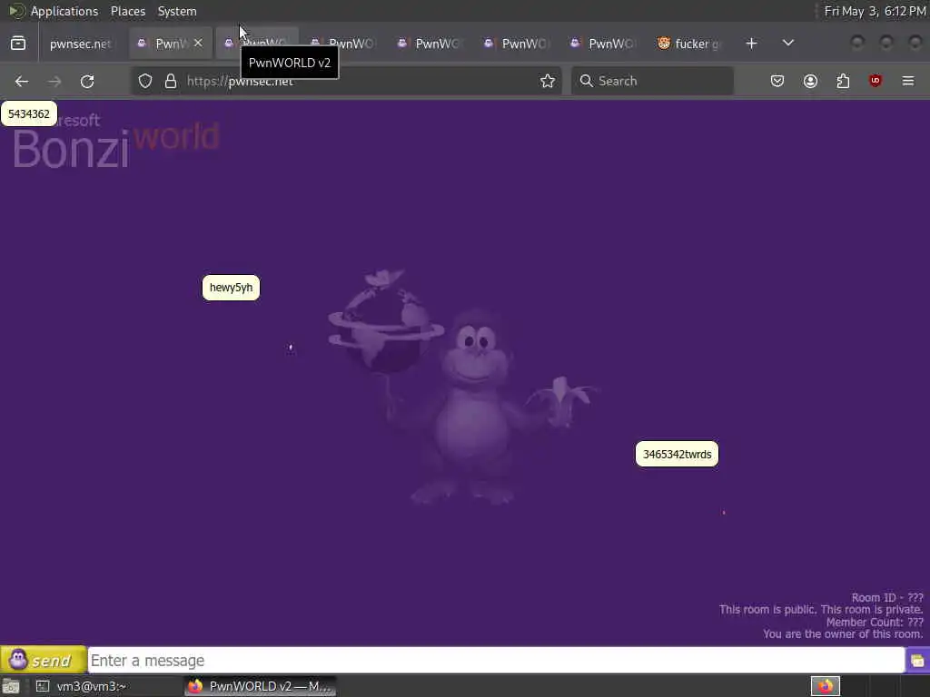Open the Places menu
Screen dimensions: 930x697
pyautogui.click(x=127, y=11)
